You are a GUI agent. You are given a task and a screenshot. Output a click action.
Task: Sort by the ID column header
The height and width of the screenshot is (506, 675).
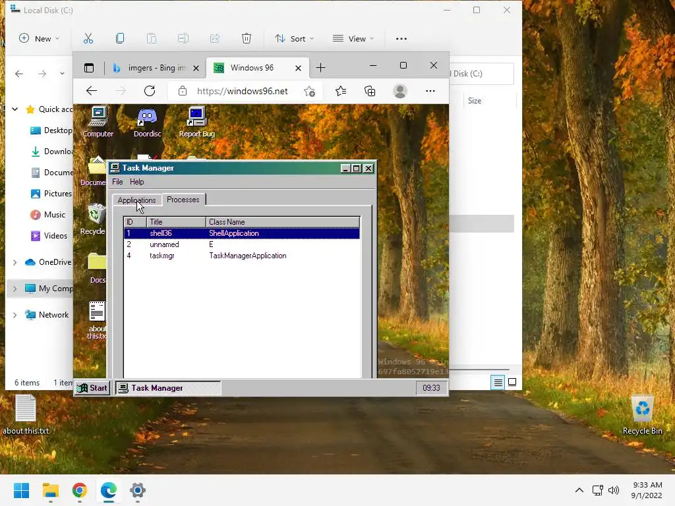(x=135, y=222)
